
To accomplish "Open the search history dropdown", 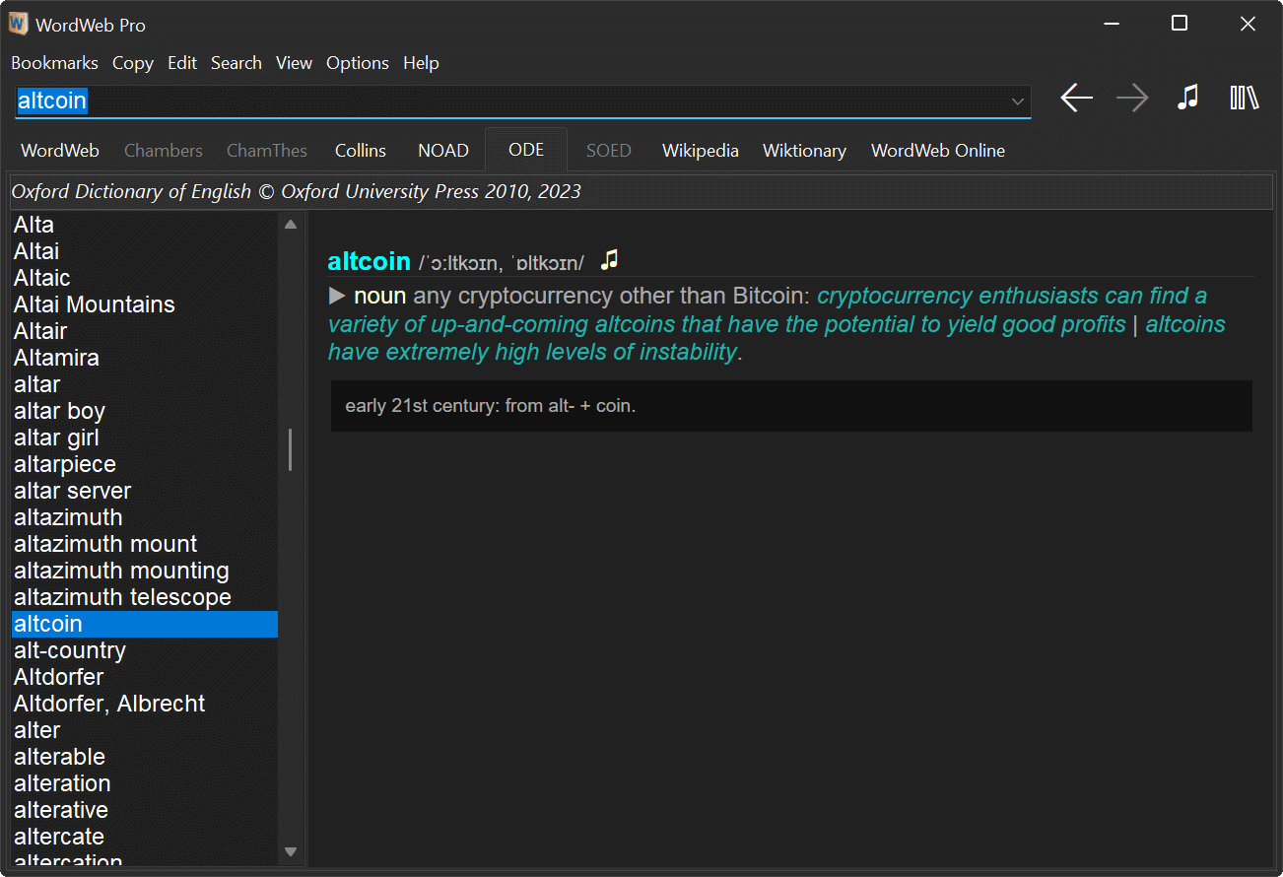I will tap(1017, 101).
